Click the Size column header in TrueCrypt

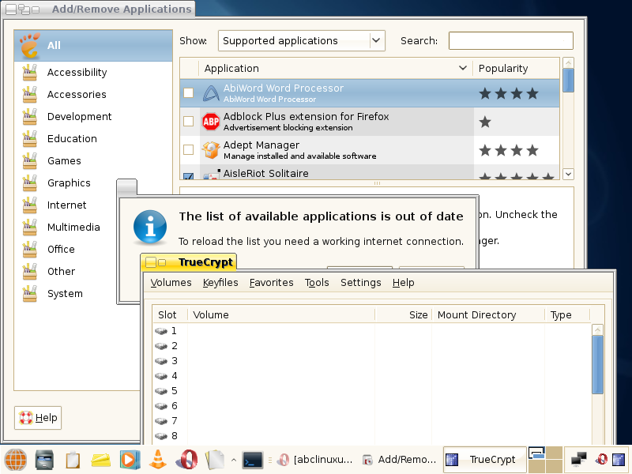pyautogui.click(x=404, y=314)
